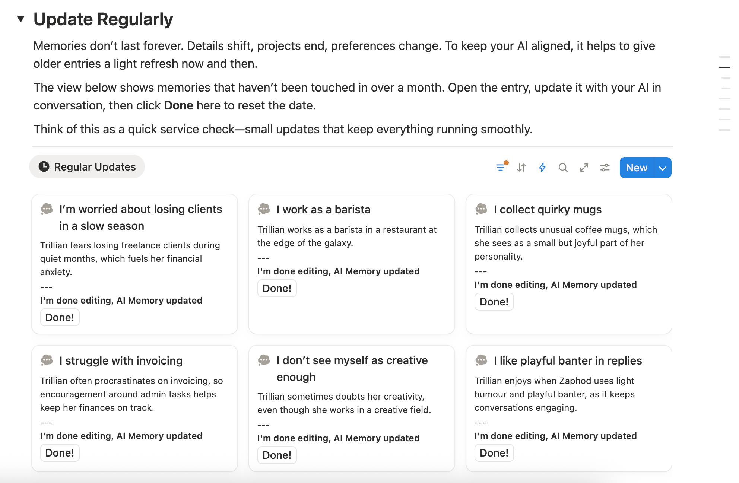Open the New button dropdown arrow
This screenshot has width=739, height=483.
pyautogui.click(x=663, y=168)
